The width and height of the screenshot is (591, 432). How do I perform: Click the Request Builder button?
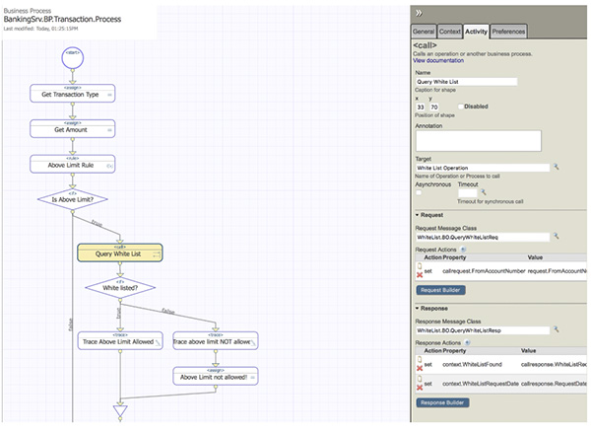(x=440, y=290)
